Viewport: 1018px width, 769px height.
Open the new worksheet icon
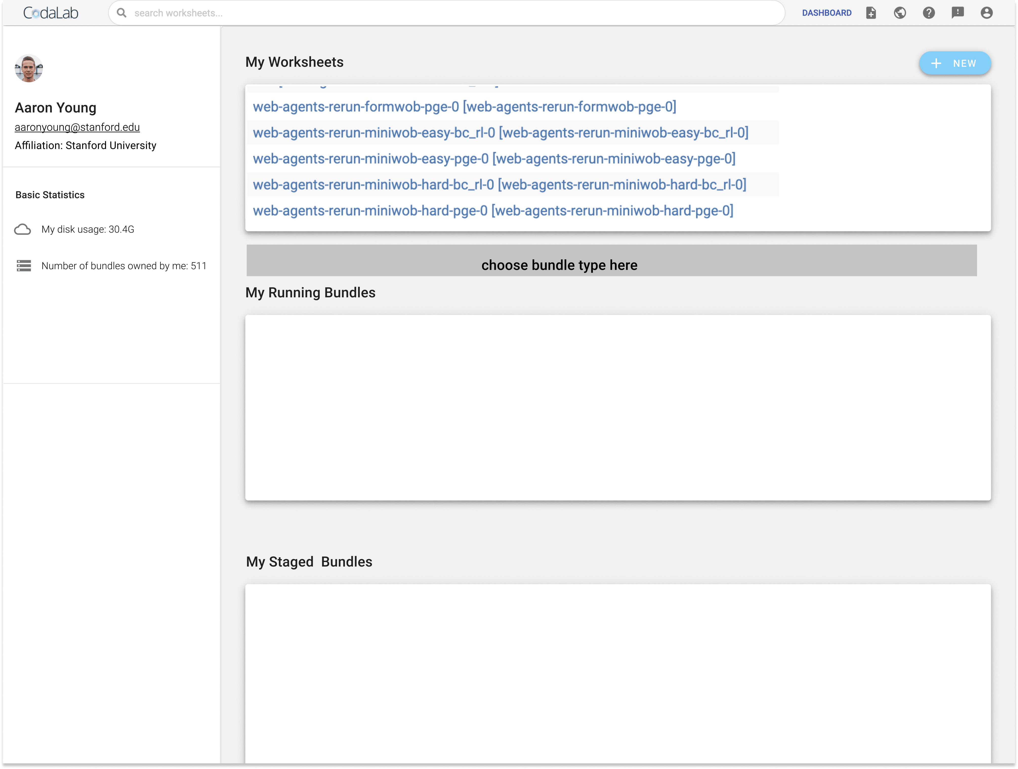(871, 13)
